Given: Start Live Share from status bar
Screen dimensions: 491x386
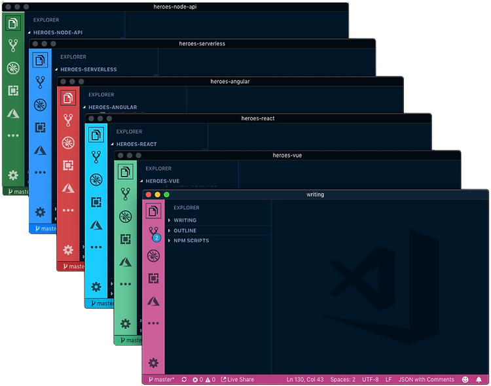Looking at the screenshot, I should tap(238, 379).
